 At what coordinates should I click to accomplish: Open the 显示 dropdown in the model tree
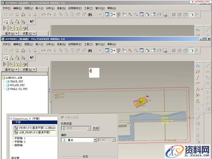click(x=10, y=70)
